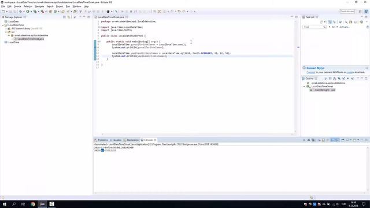This screenshot has width=370, height=208.
Task: Click the Open Java perspective icon at top right
Action: tap(366, 12)
